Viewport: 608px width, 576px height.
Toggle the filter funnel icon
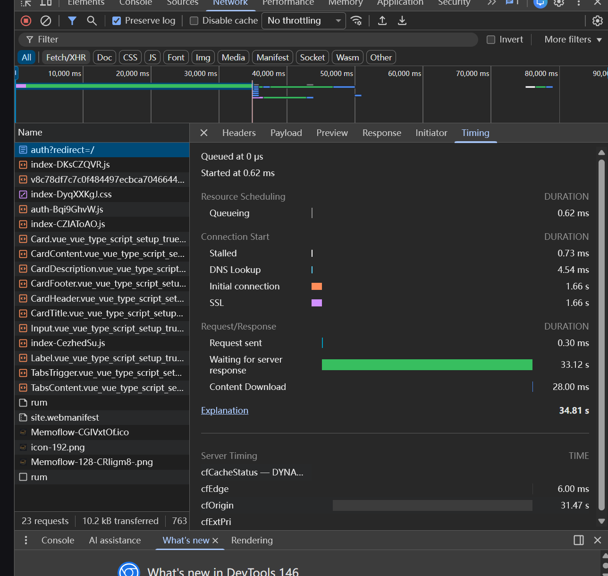pos(72,21)
